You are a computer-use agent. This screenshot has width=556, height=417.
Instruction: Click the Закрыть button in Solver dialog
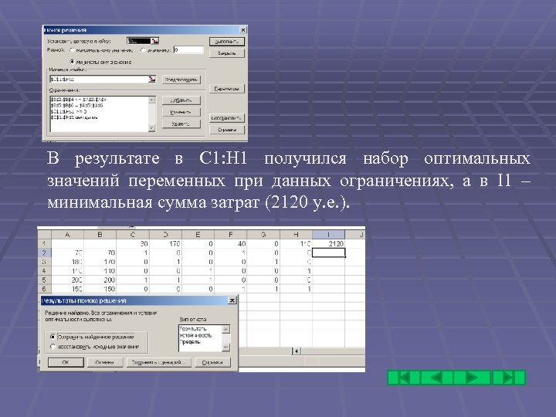(226, 53)
